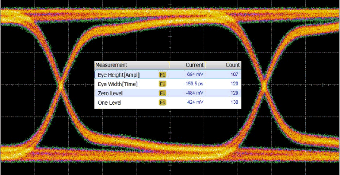Click the right eye crossing point
Image resolution: width=340 pixels, height=175 pixels.
(x=264, y=86)
